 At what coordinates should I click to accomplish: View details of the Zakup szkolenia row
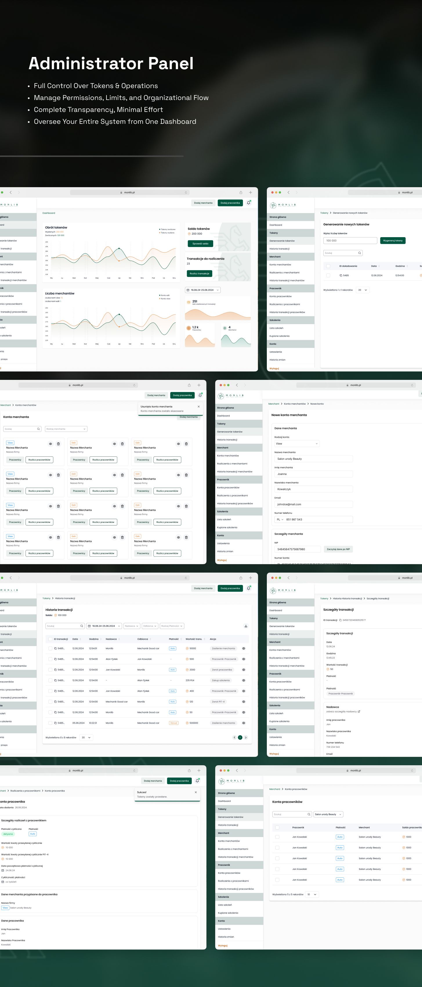click(x=244, y=680)
